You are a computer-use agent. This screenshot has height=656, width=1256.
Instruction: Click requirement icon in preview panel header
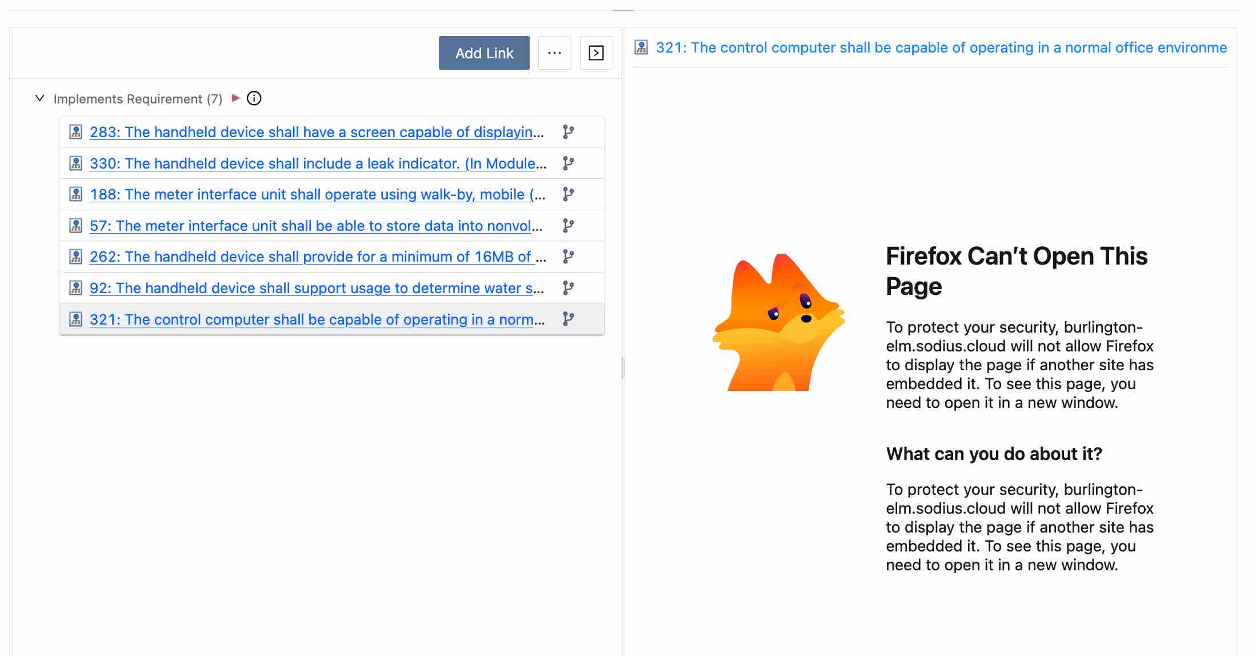[641, 47]
